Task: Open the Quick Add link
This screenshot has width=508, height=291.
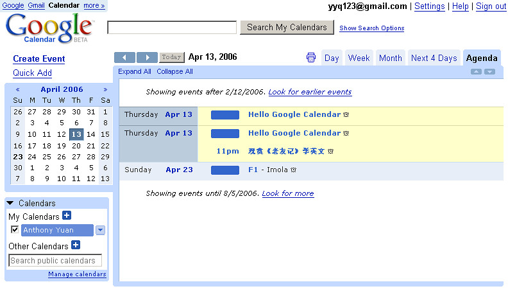Action: click(33, 73)
